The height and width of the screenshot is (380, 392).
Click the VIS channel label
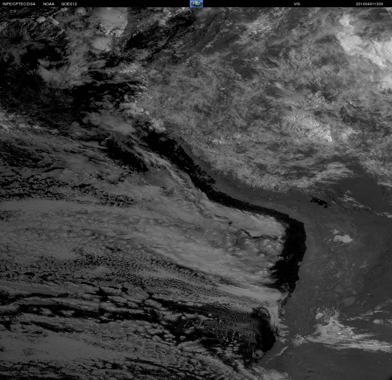297,4
